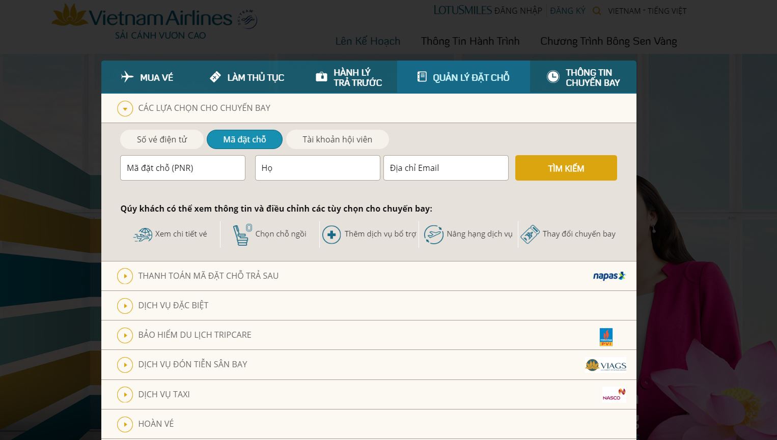Click the search magnifier icon

point(596,10)
